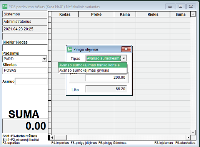
Task: Maximize the POS pardavimo taškas window
Action: 180,7
